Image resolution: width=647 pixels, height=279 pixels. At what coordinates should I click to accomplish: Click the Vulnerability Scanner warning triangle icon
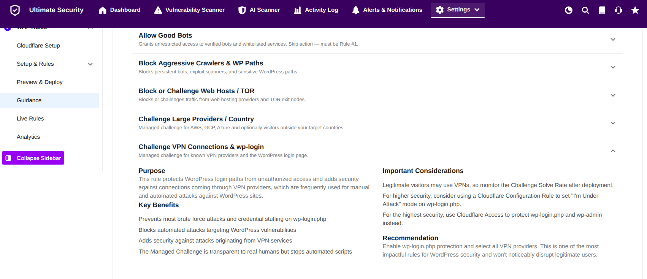pyautogui.click(x=158, y=10)
